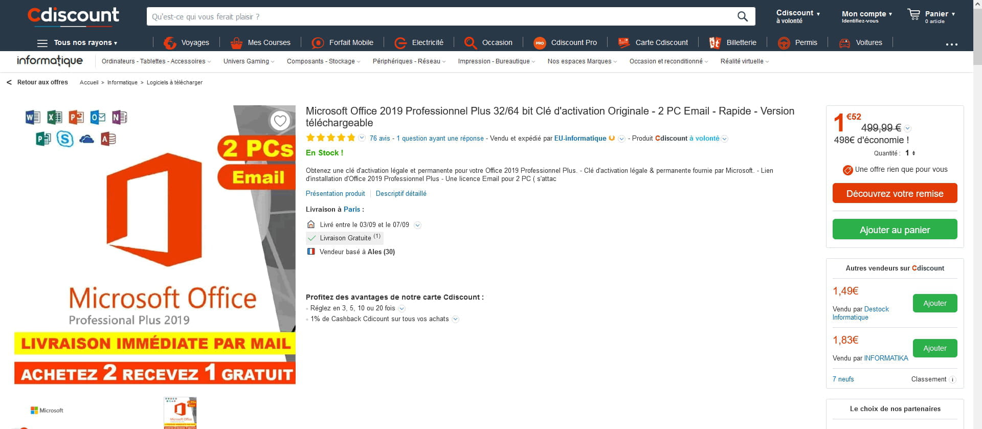Image resolution: width=982 pixels, height=429 pixels.
Task: Go to Accueil breadcrumb
Action: click(89, 82)
